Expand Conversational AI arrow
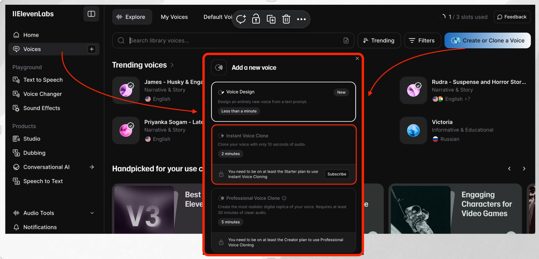The height and width of the screenshot is (259, 539). click(92, 167)
